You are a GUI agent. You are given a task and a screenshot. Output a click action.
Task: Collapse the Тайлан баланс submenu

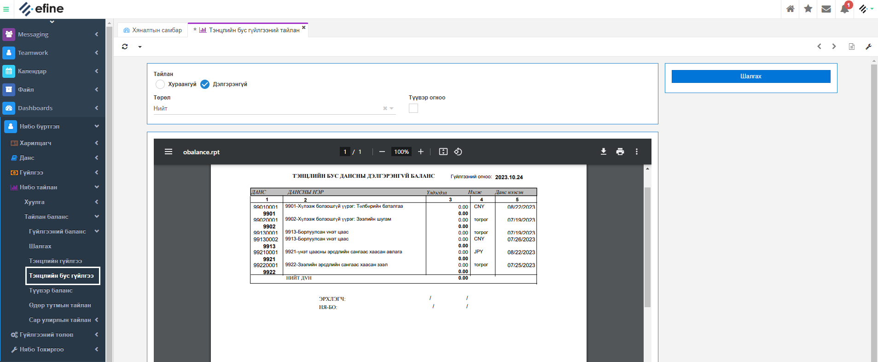[x=53, y=216]
